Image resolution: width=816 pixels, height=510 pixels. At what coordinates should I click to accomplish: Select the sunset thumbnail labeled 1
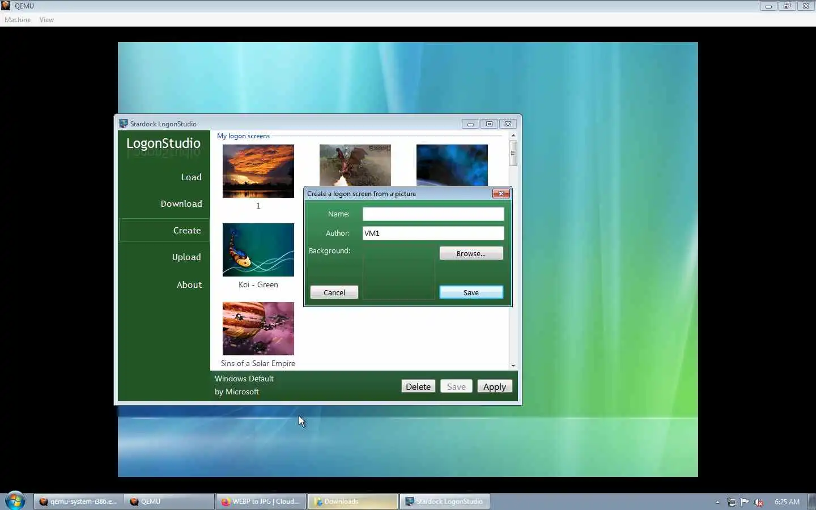[x=258, y=171]
